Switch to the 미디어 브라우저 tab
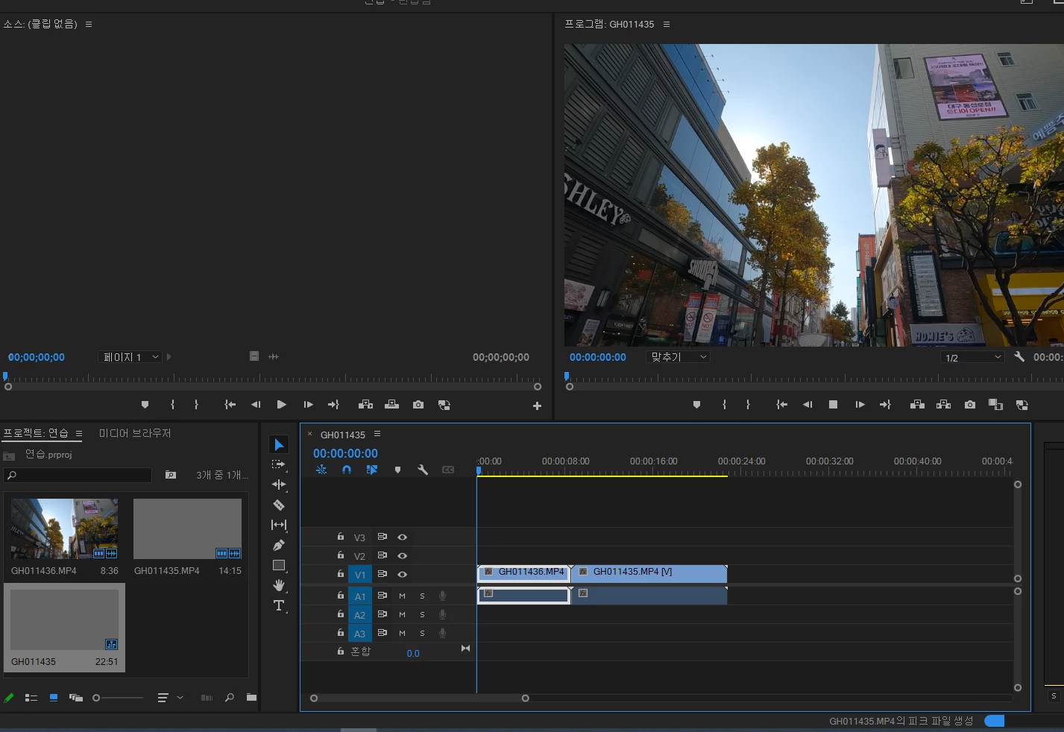 135,433
